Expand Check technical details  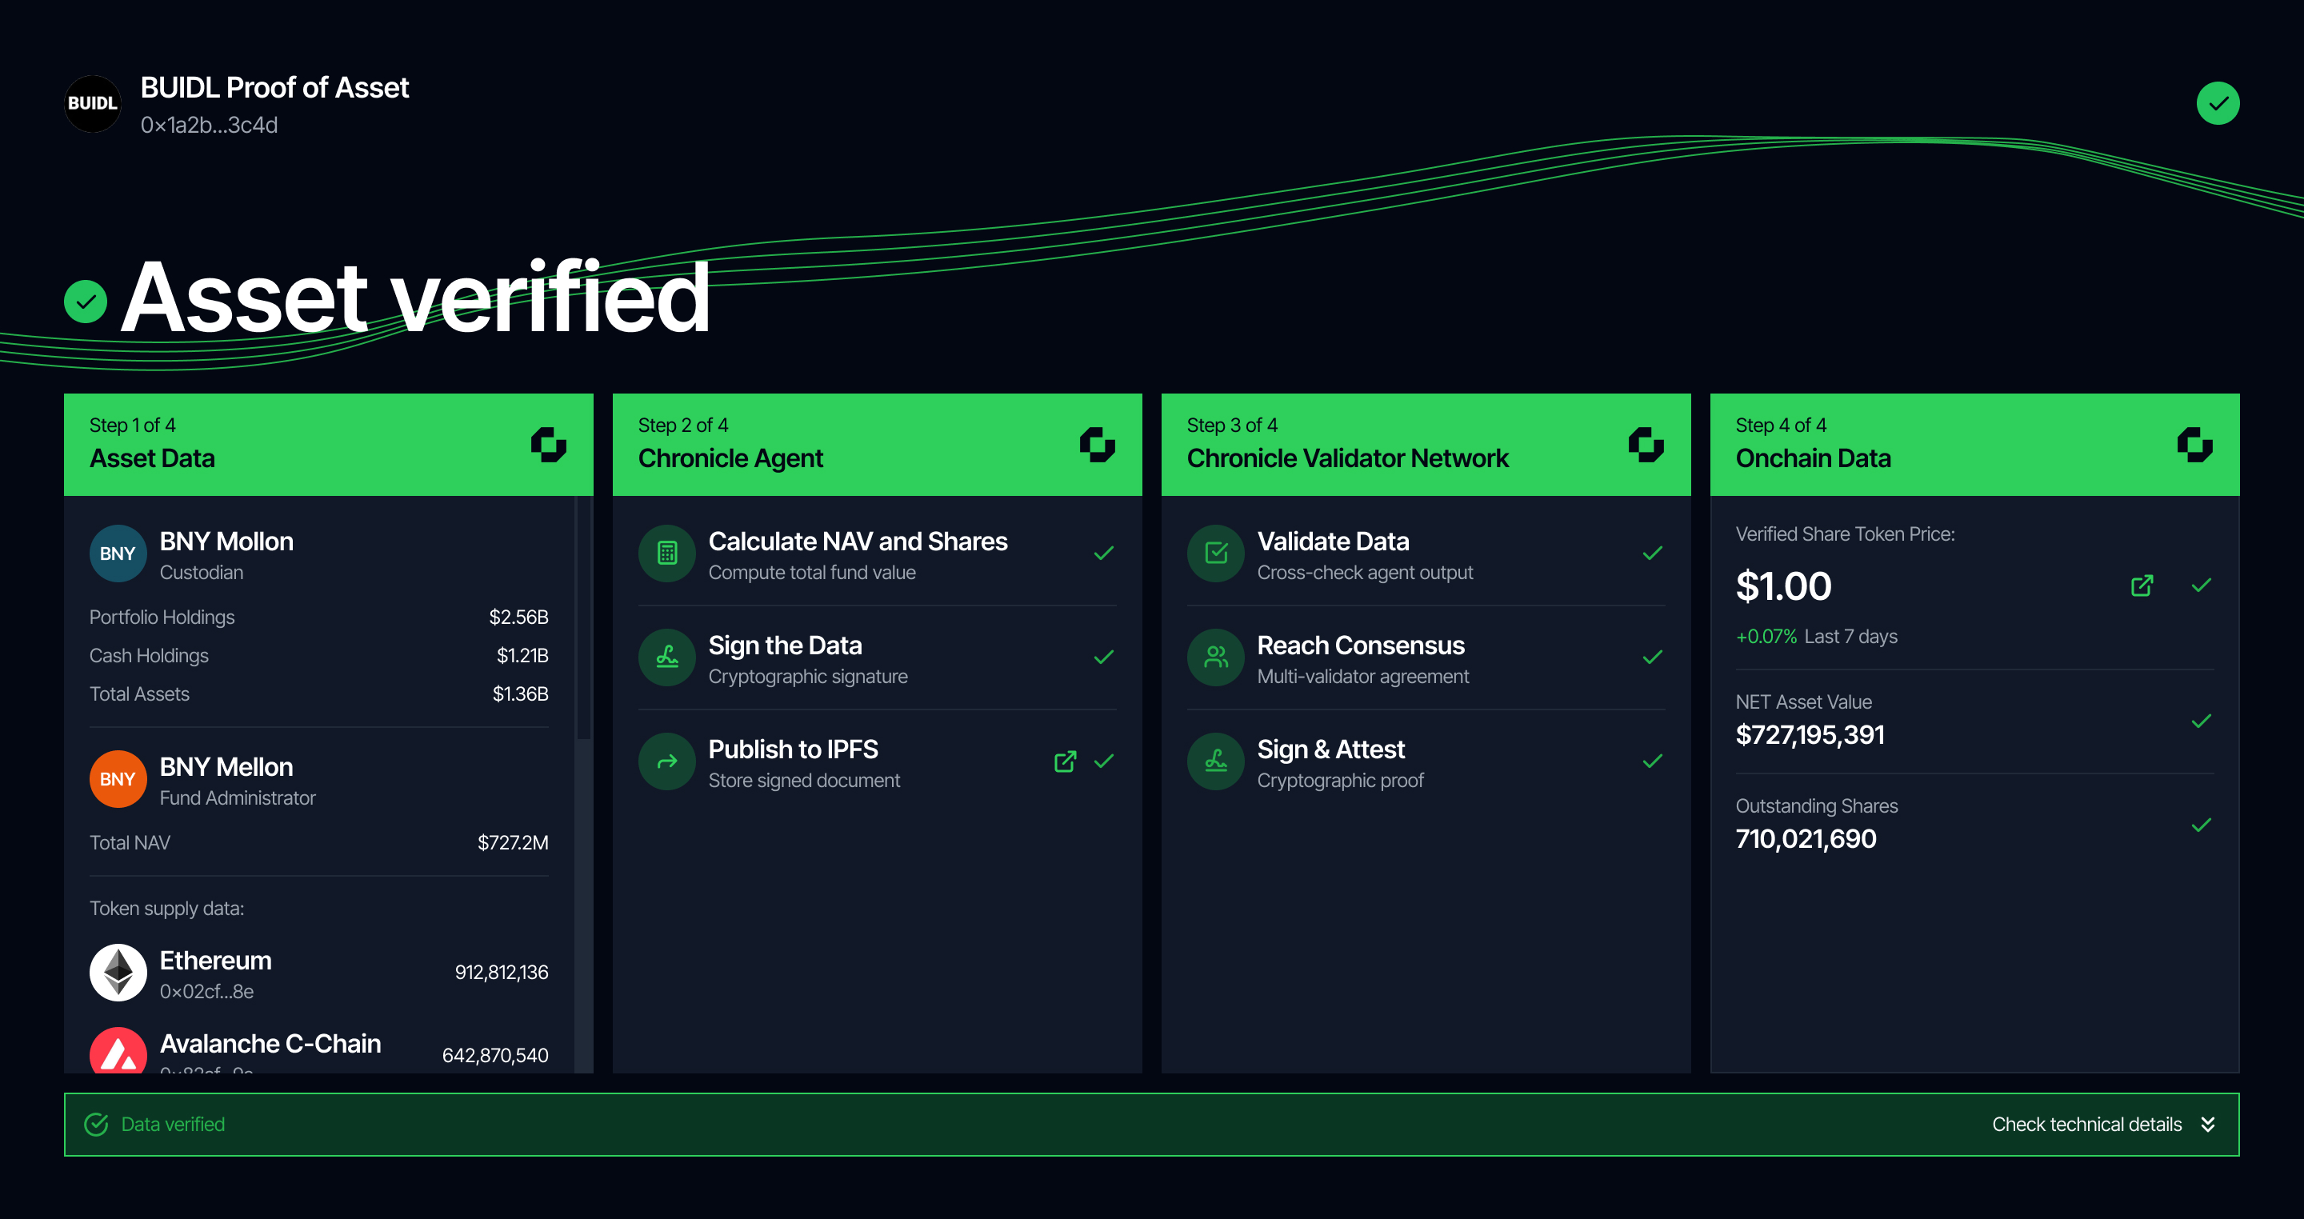coord(2104,1125)
